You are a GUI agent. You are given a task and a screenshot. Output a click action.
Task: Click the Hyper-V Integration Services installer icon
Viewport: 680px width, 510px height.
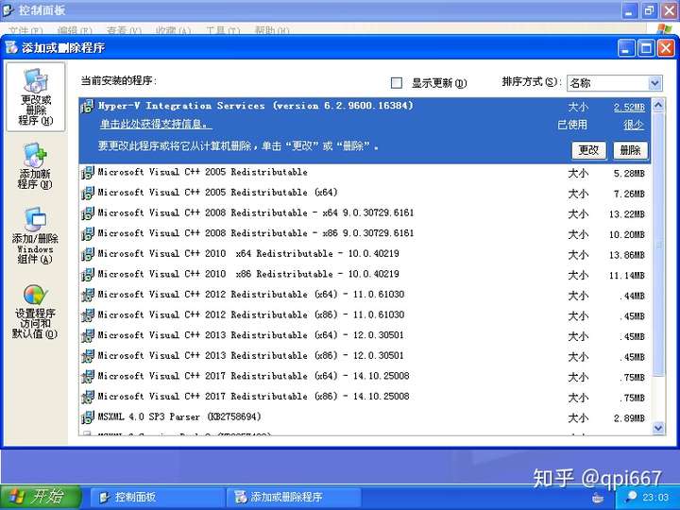click(87, 106)
